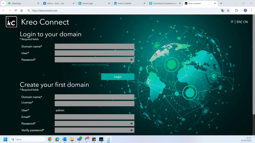Switch to the Feed | LinkedIn tab
The image size is (255, 143).
click(129, 3)
